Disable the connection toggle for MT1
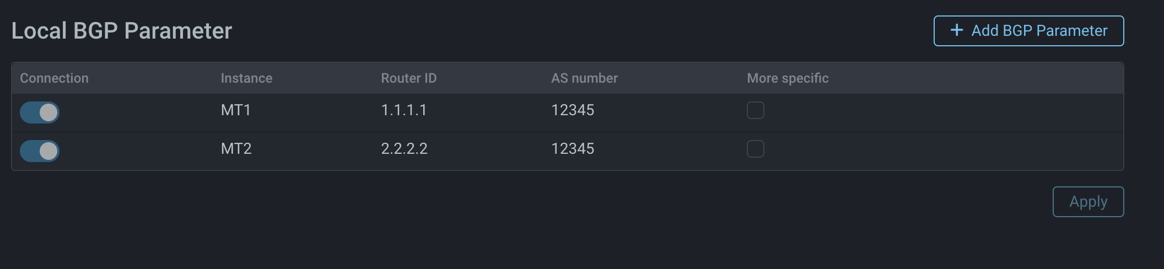Image resolution: width=1164 pixels, height=269 pixels. [x=40, y=112]
